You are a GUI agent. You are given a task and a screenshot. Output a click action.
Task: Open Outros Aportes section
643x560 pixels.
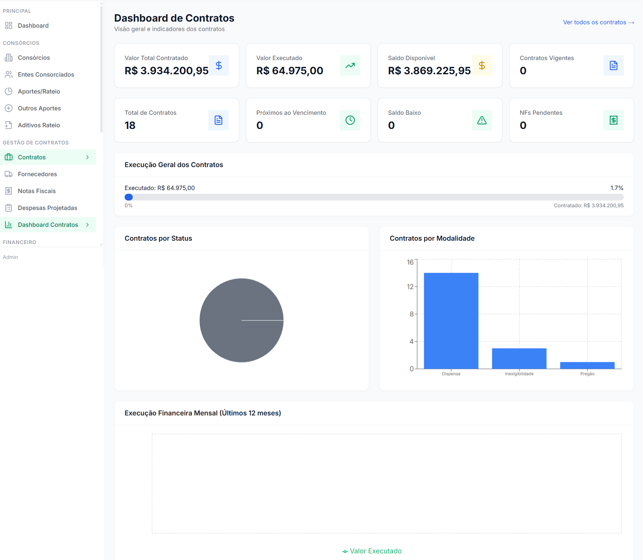pyautogui.click(x=39, y=108)
